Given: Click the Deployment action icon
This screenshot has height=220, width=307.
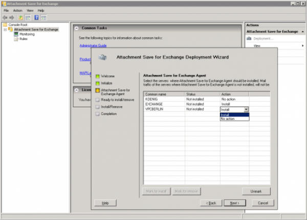Looking at the screenshot, I should tap(250, 38).
